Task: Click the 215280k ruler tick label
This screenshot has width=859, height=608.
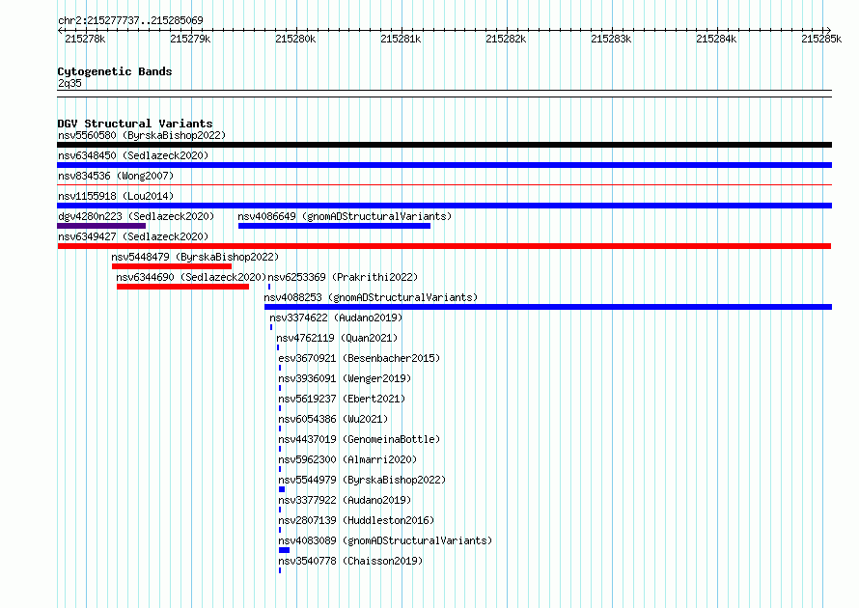Action: click(295, 39)
